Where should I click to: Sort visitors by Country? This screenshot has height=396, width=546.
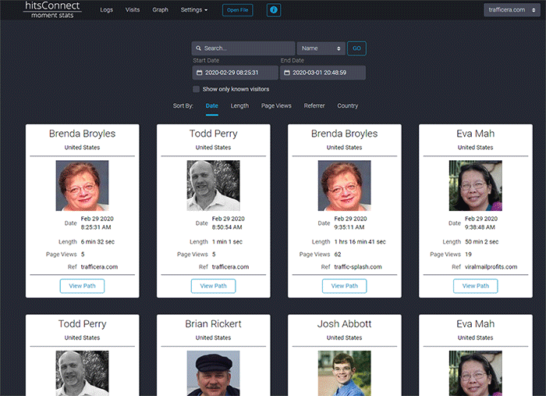click(x=348, y=105)
